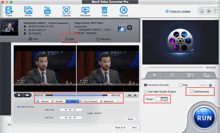The width and height of the screenshot is (220, 133).
Task: Clear the video list with trash icon
Action: click(x=105, y=11)
